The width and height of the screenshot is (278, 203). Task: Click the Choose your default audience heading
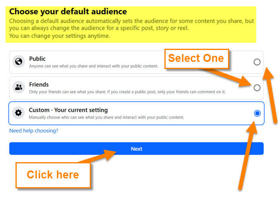(x=68, y=11)
